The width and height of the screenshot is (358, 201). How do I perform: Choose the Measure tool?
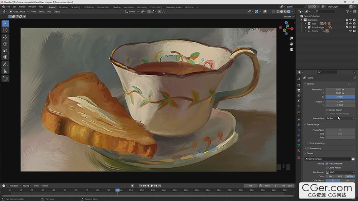pos(5,71)
